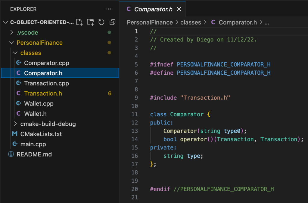
Task: Switch to the Comparator.h tab
Action: (153, 9)
